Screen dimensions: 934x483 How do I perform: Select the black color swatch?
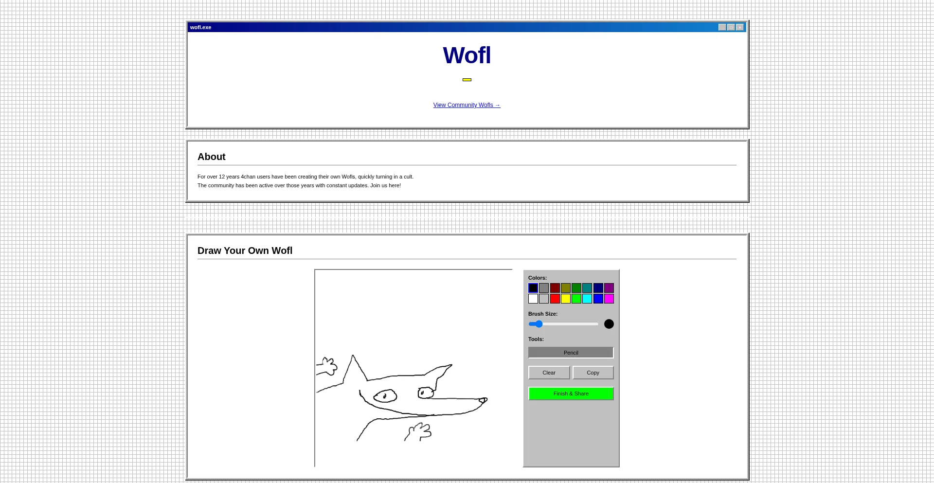533,288
